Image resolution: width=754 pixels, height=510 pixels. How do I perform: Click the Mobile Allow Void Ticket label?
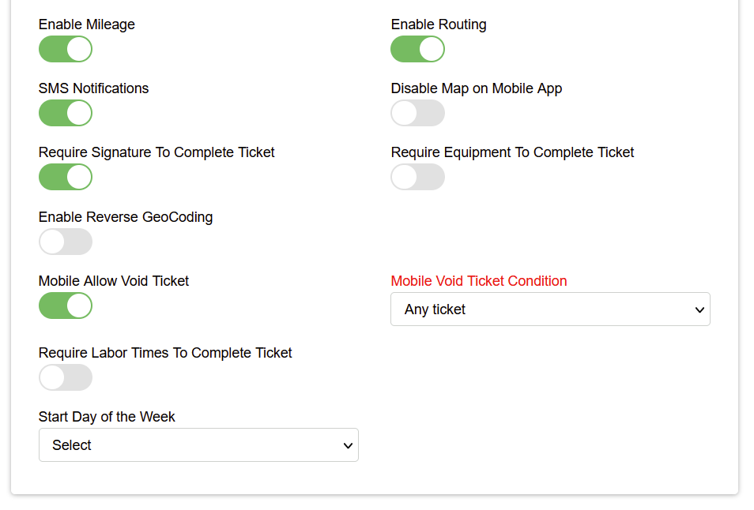pyautogui.click(x=114, y=281)
